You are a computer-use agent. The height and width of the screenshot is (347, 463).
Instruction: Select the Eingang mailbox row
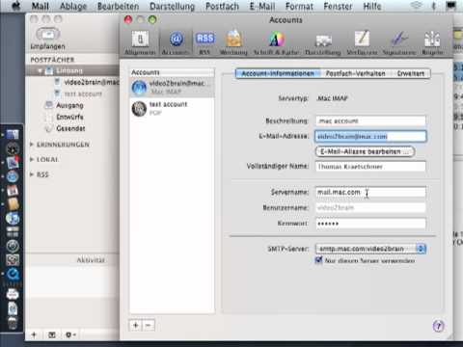pos(72,70)
